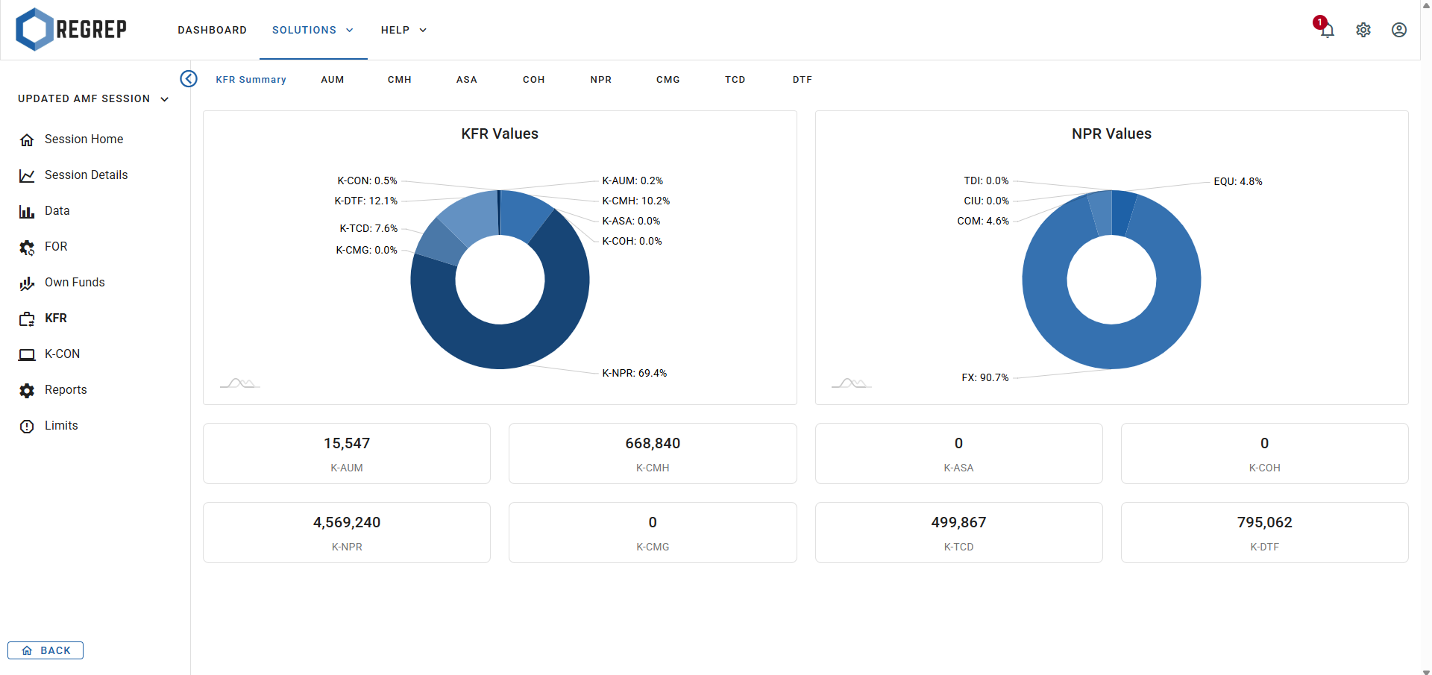Expand the UPDATED AMF SESSION selector
The height and width of the screenshot is (675, 1432).
92,98
